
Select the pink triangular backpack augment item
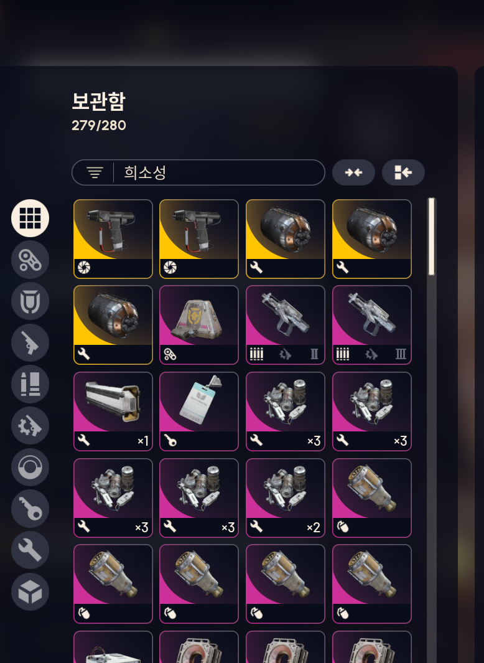pos(199,325)
